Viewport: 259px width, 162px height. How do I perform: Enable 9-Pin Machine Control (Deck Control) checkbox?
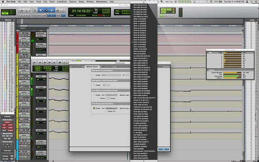click(x=94, y=95)
